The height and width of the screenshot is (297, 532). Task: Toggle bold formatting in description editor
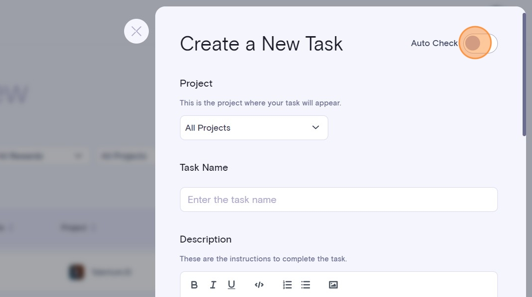click(194, 285)
